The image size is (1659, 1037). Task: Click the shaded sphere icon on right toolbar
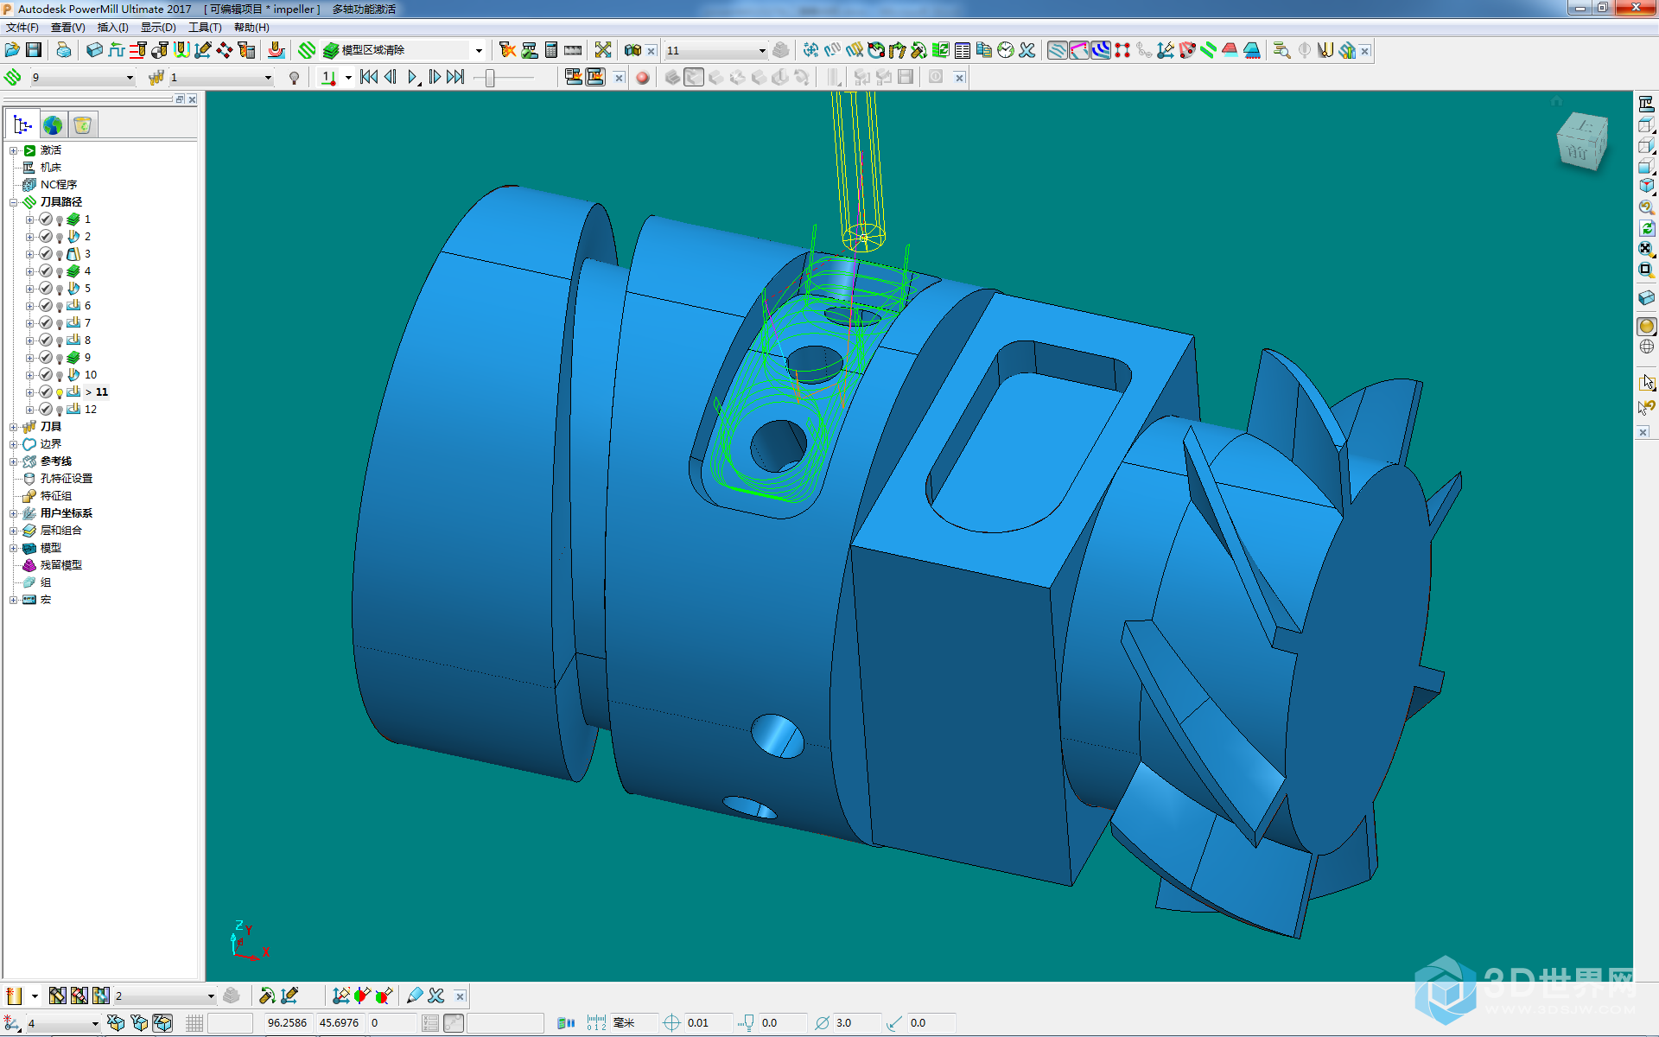[1646, 326]
